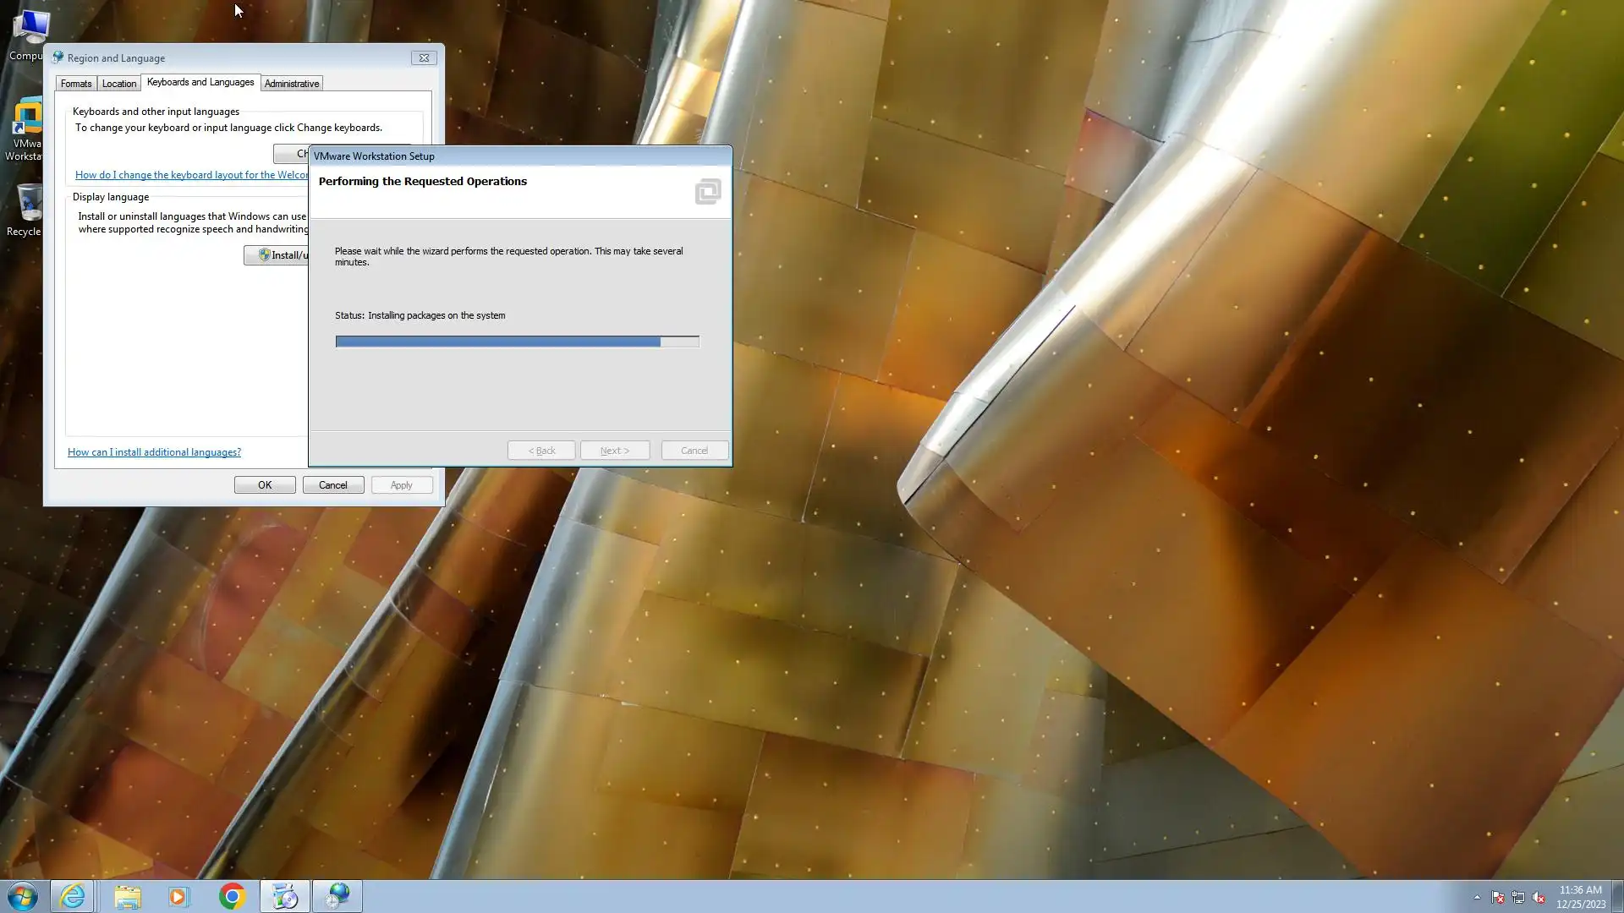Click the installation progress bar
The image size is (1624, 913).
pos(517,342)
